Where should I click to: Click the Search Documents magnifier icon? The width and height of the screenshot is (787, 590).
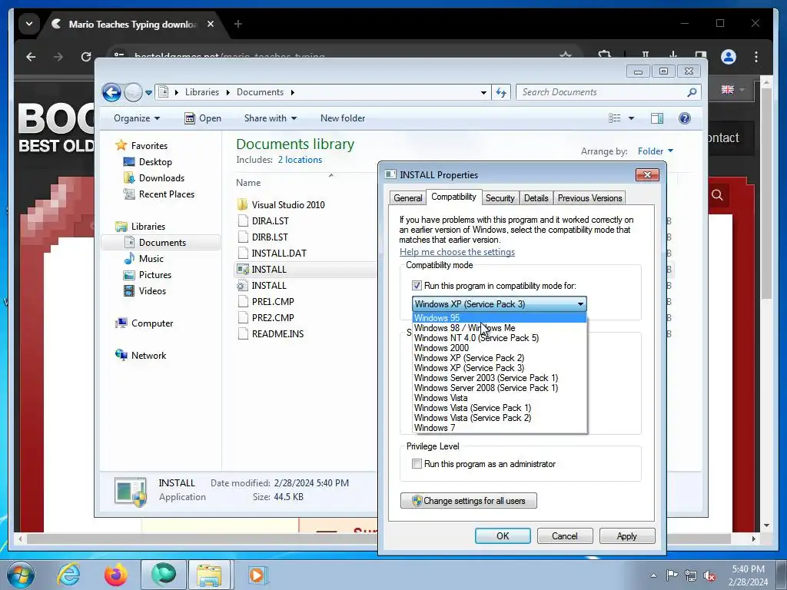(x=692, y=92)
